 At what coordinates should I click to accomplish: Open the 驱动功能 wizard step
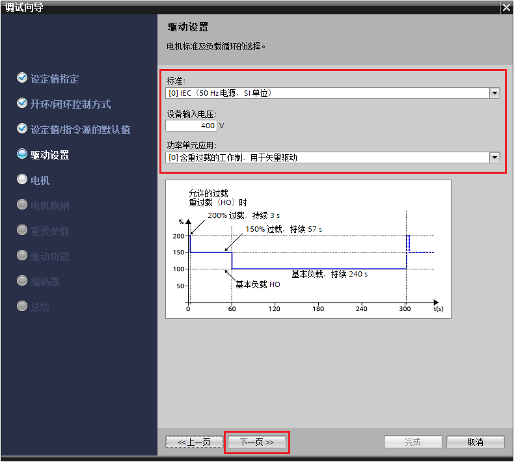tap(49, 256)
